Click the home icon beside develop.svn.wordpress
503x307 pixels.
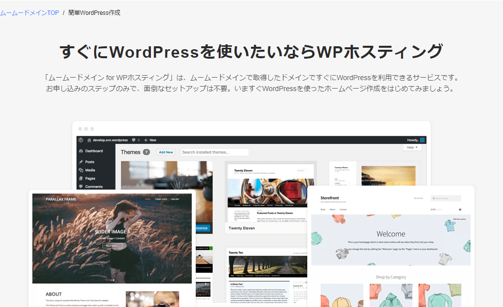click(89, 140)
